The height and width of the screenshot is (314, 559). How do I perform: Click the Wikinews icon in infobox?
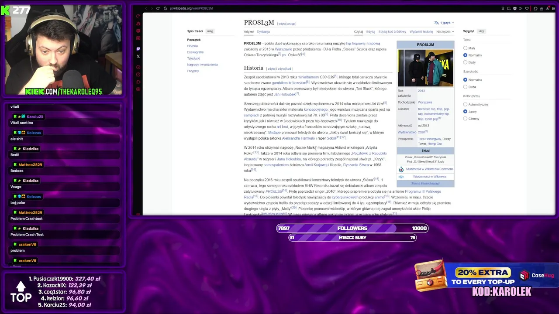401,177
